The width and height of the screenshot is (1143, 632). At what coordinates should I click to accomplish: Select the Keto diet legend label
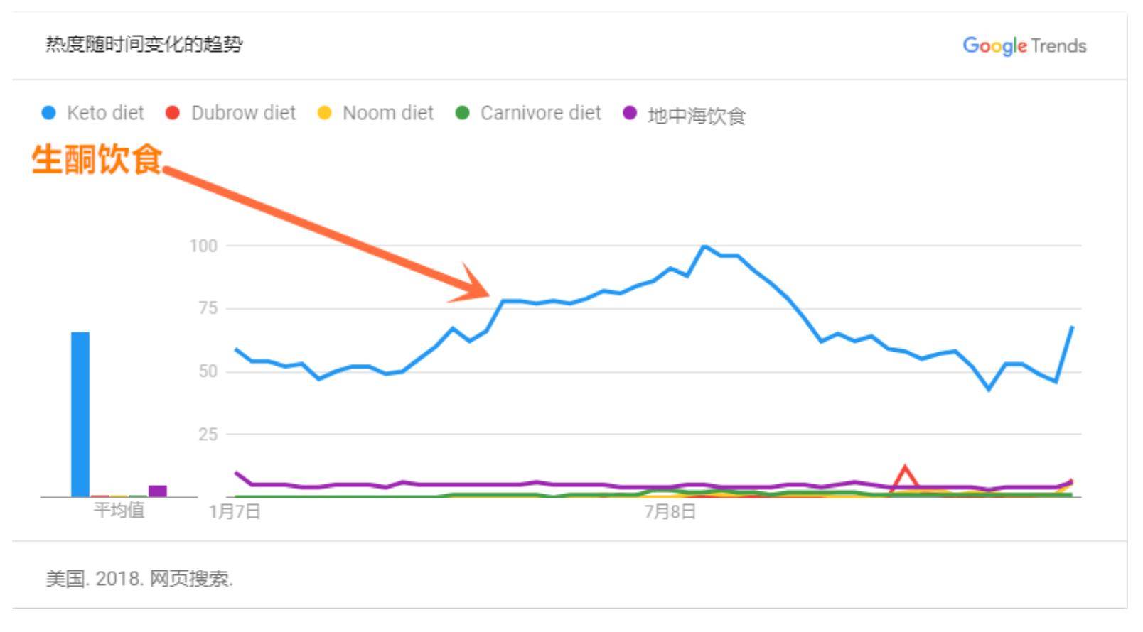pyautogui.click(x=105, y=113)
